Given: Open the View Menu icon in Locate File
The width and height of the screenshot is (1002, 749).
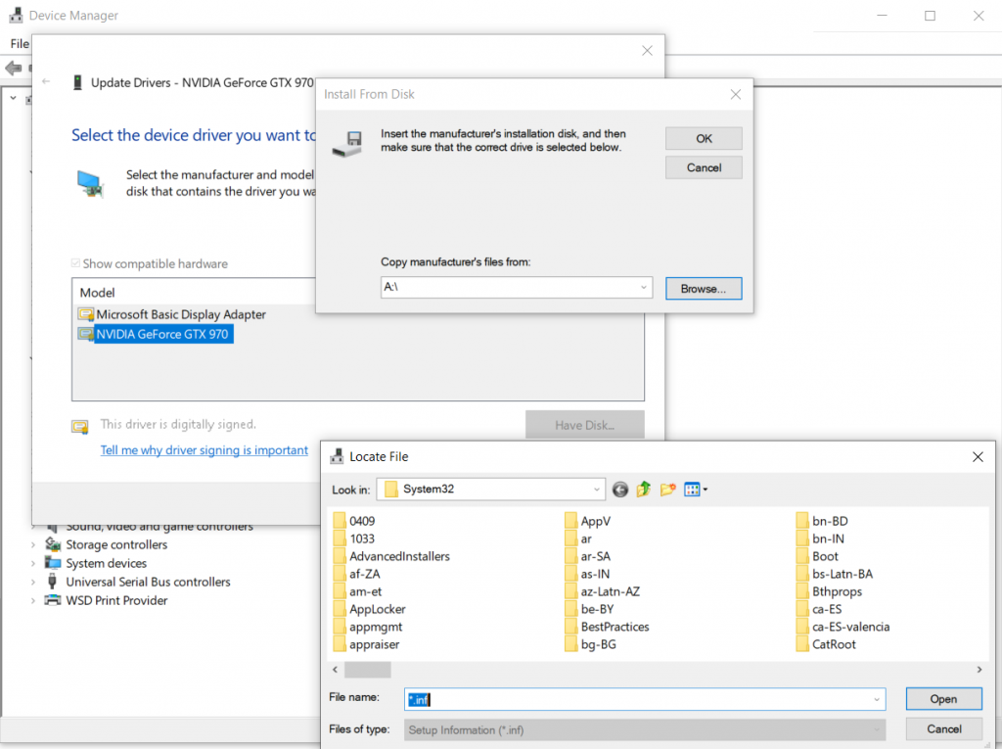Looking at the screenshot, I should tap(696, 490).
